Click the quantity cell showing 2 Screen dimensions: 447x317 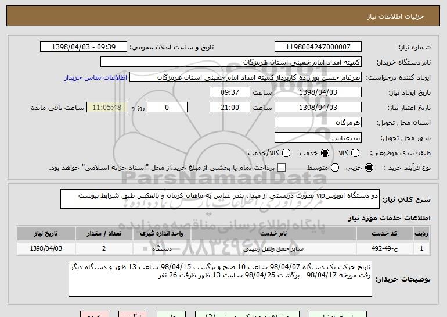coord(104,248)
